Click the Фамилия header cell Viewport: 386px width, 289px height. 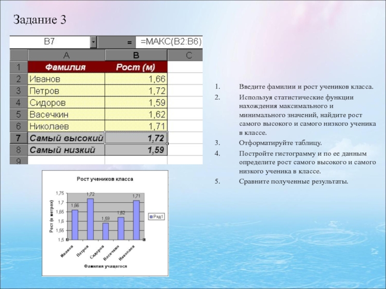click(x=67, y=66)
